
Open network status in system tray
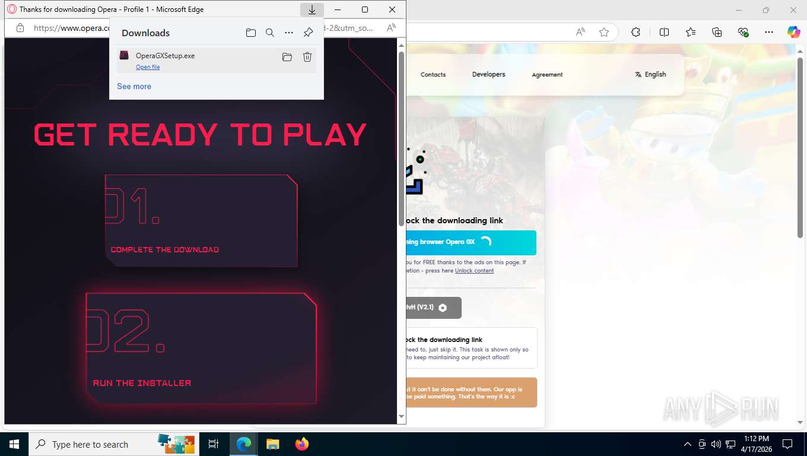731,444
